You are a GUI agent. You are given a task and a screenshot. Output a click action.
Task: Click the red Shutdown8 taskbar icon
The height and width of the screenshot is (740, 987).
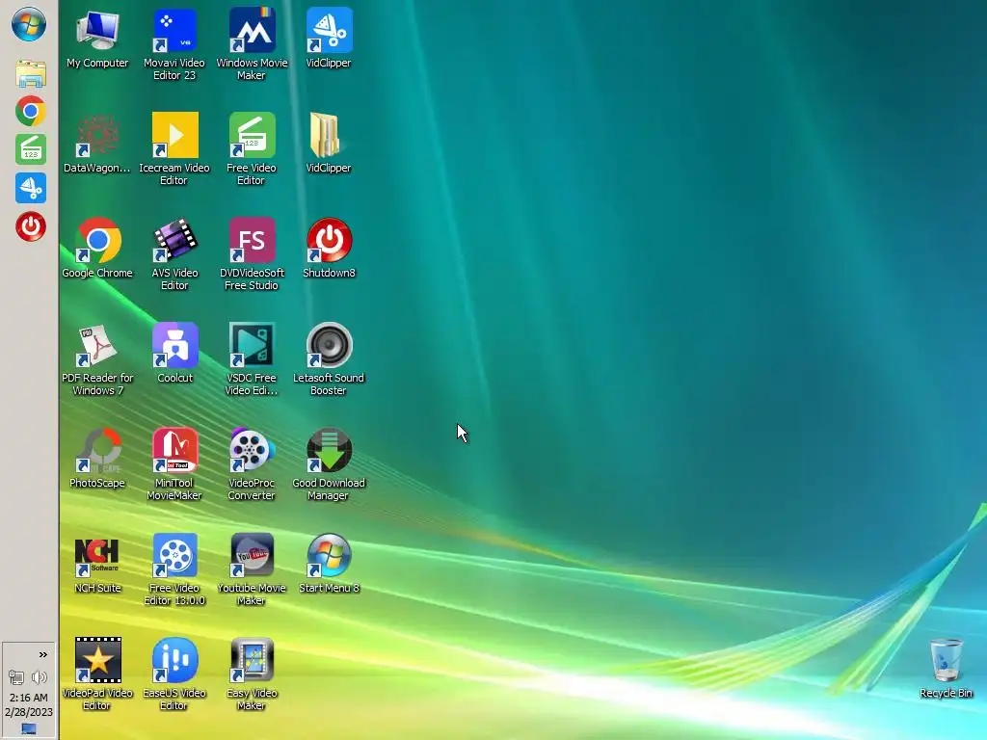(x=30, y=226)
